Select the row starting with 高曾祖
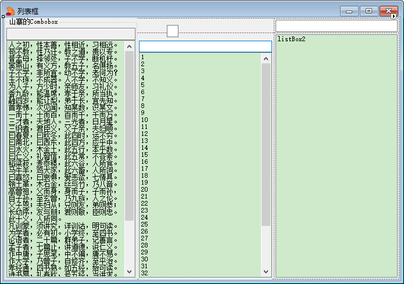 (66, 191)
